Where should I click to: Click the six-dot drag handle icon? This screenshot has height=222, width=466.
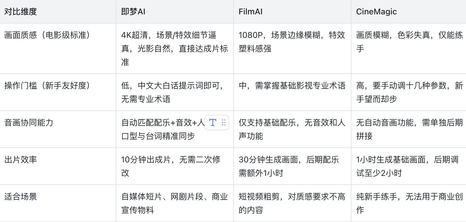click(223, 123)
